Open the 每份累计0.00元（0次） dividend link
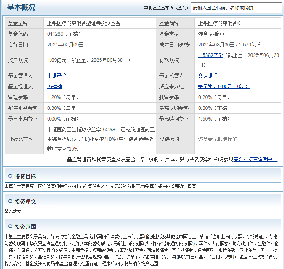This screenshot has height=269, width=284. click(x=224, y=86)
